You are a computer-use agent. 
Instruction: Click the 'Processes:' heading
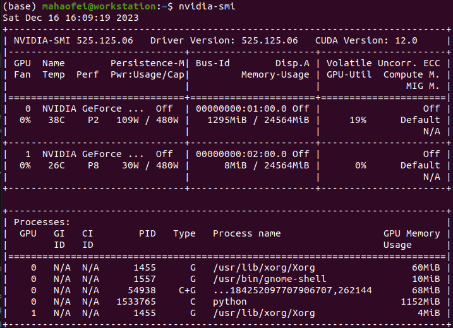pyautogui.click(x=42, y=222)
